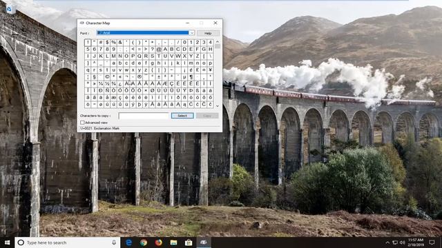Viewport: 442px width, 248px height.
Task: Open Firefox from the taskbar
Action: (x=158, y=242)
